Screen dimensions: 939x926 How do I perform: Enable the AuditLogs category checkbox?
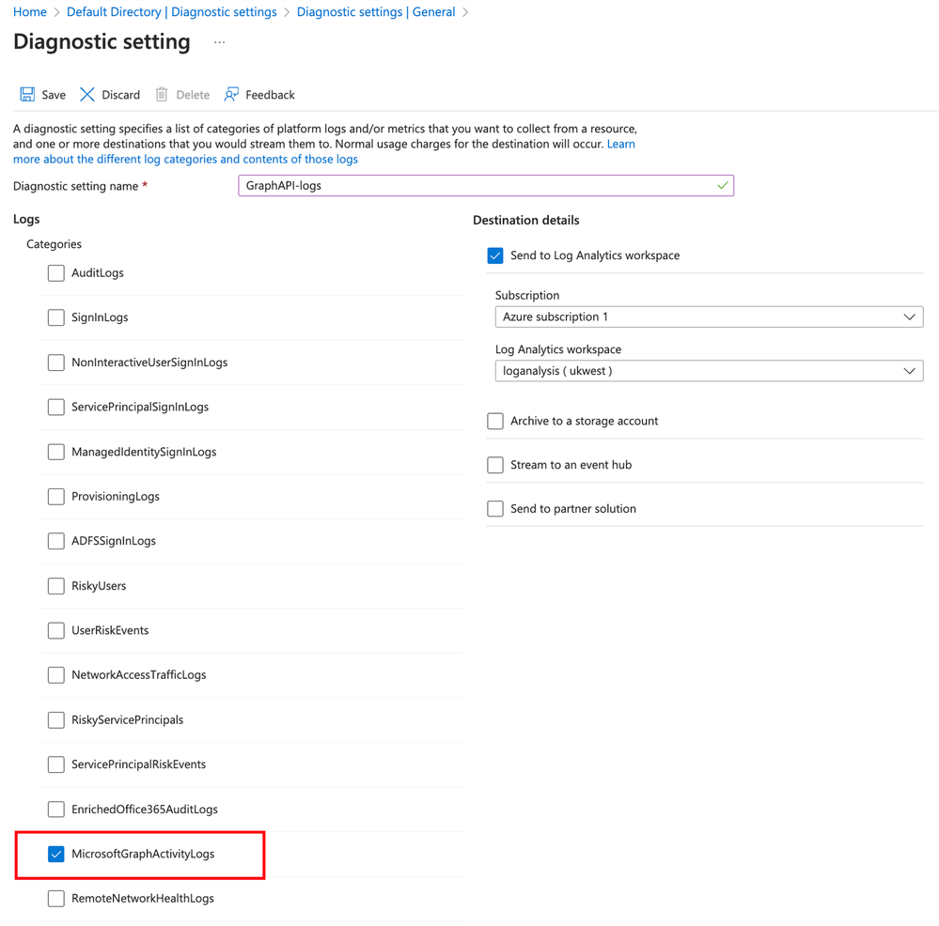(56, 273)
